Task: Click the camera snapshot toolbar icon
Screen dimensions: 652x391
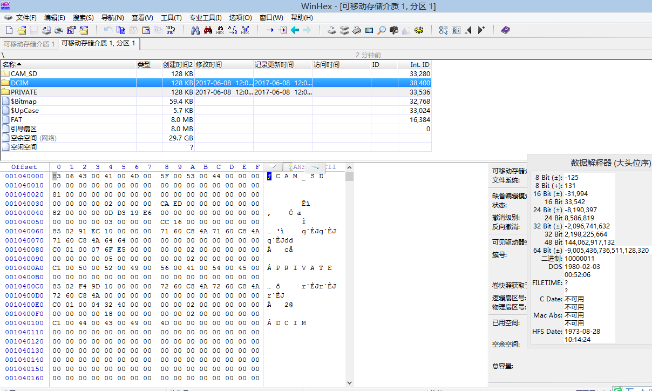Action: click(x=394, y=30)
